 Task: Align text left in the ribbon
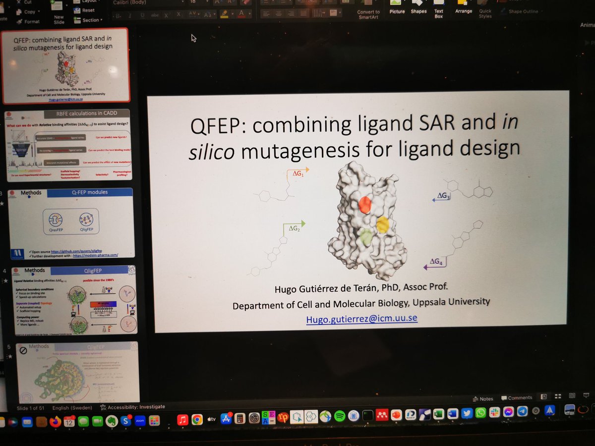pos(265,13)
